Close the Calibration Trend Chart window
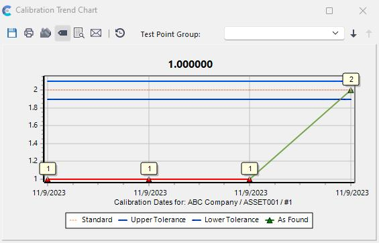 tap(363, 11)
